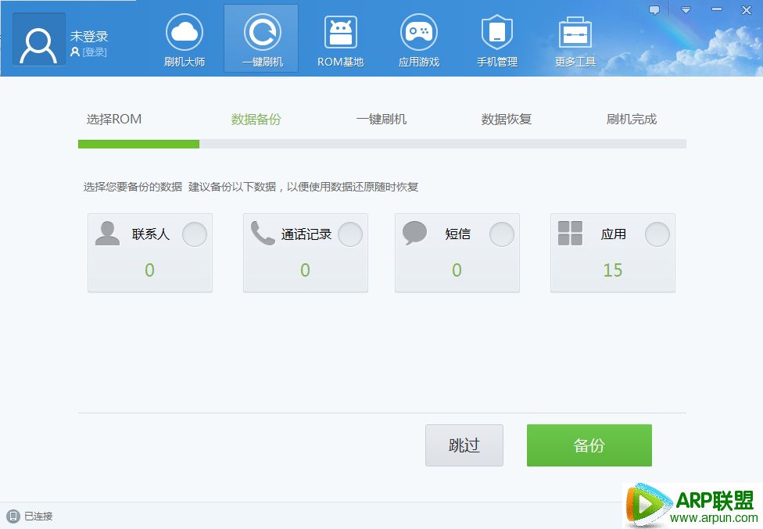This screenshot has height=529, width=763.
Task: Switch to 数据恢复 step tab
Action: pyautogui.click(x=507, y=120)
